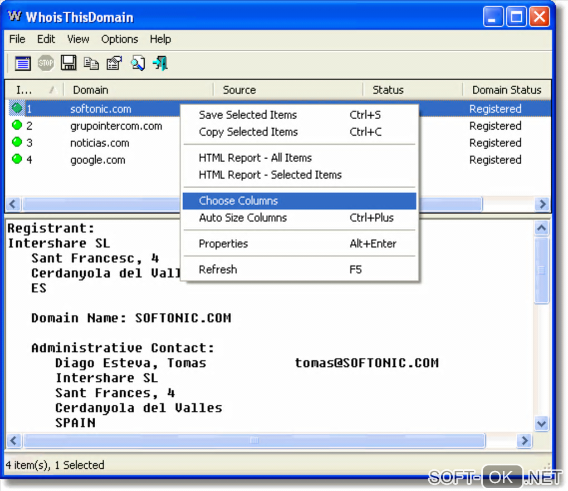The height and width of the screenshot is (491, 568).
Task: Click the WhoisThisDomain title bar app icon
Action: point(14,16)
